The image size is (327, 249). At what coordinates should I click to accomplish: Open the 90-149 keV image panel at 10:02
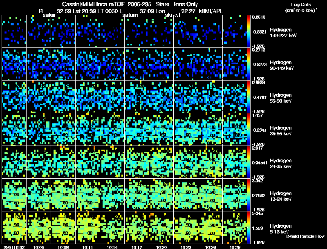[14, 64]
